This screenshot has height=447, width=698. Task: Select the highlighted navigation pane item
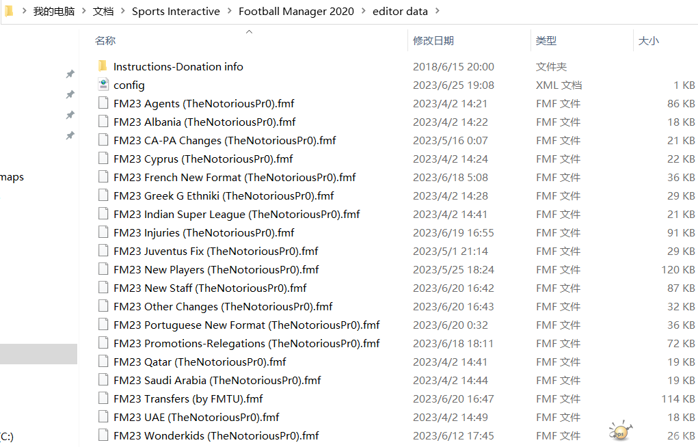[38, 354]
